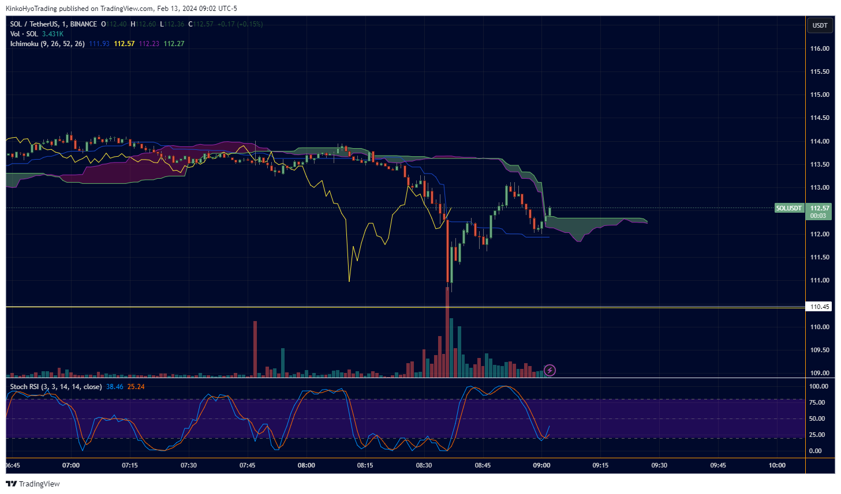Click the 115.50 price axis label
This screenshot has height=494, width=841.
point(820,71)
